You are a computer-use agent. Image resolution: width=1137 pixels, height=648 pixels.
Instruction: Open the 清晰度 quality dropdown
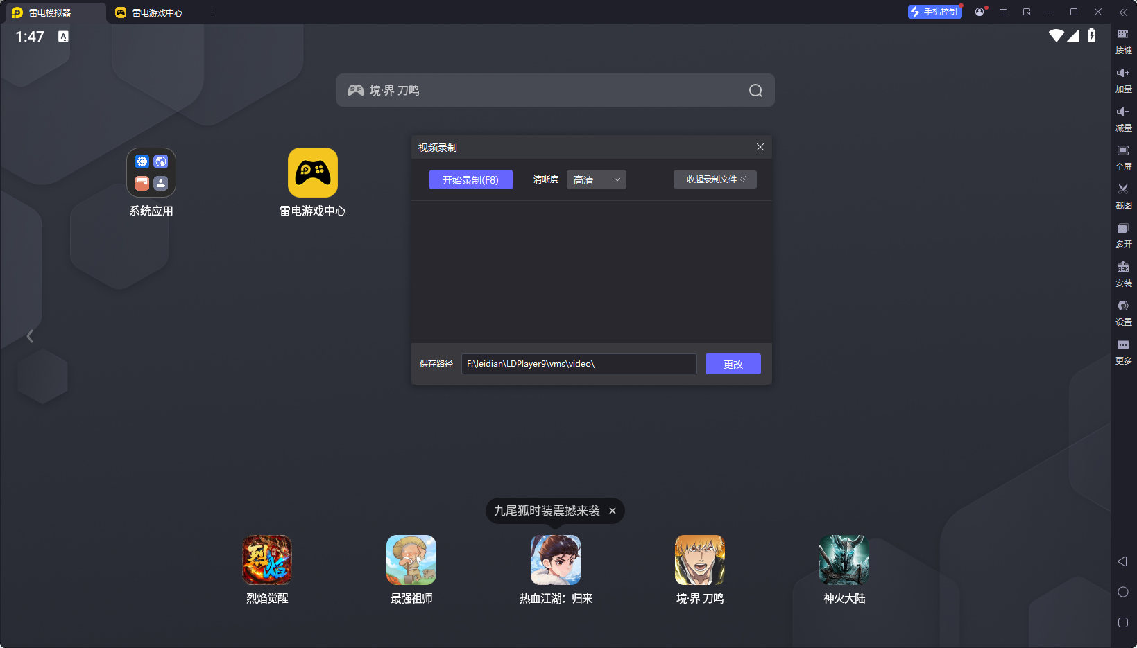[597, 179]
